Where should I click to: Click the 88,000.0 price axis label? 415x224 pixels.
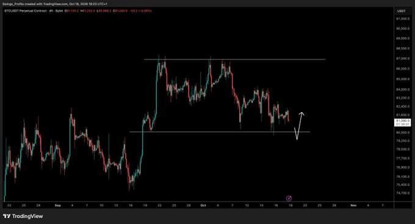click(x=403, y=49)
